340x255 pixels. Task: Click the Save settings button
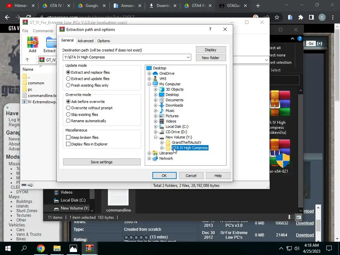coord(102,162)
